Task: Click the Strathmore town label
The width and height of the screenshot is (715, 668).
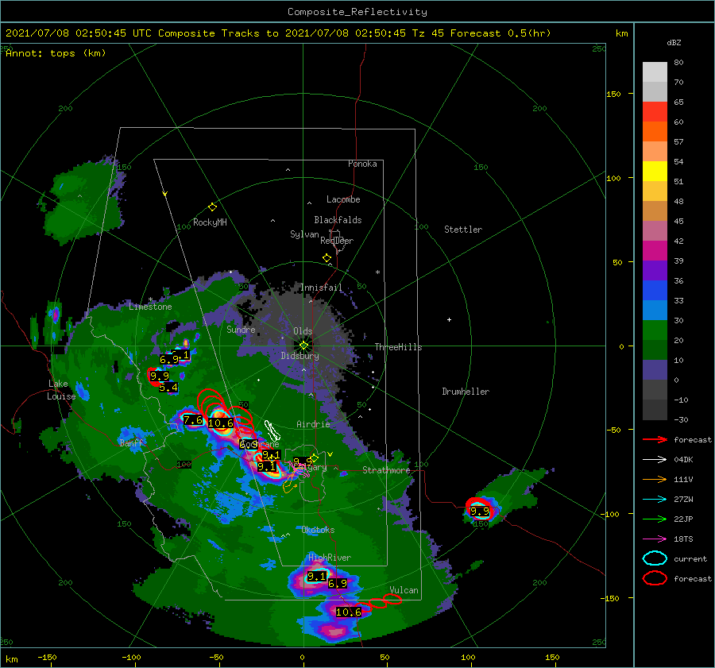Action: [386, 470]
